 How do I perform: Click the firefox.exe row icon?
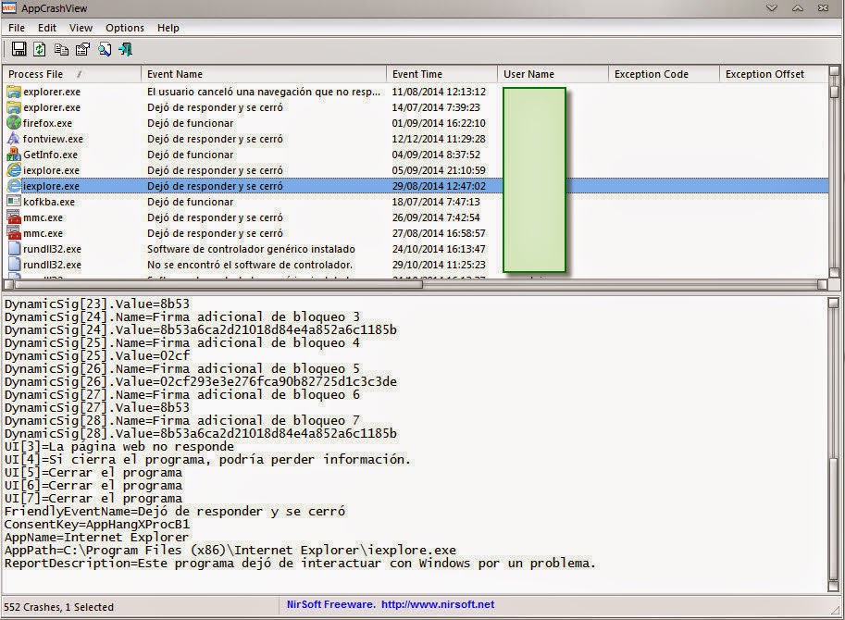click(14, 123)
